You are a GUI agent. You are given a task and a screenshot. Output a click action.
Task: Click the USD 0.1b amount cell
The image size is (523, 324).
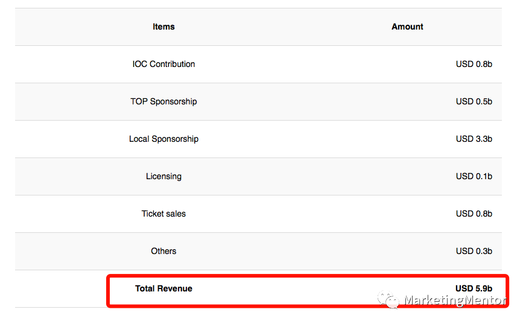pos(474,176)
